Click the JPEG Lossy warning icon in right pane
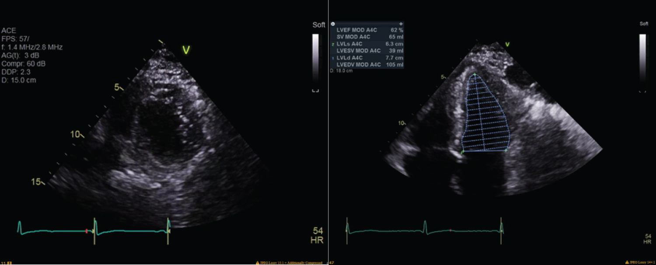Viewport: 656px width, 265px height. (x=628, y=262)
